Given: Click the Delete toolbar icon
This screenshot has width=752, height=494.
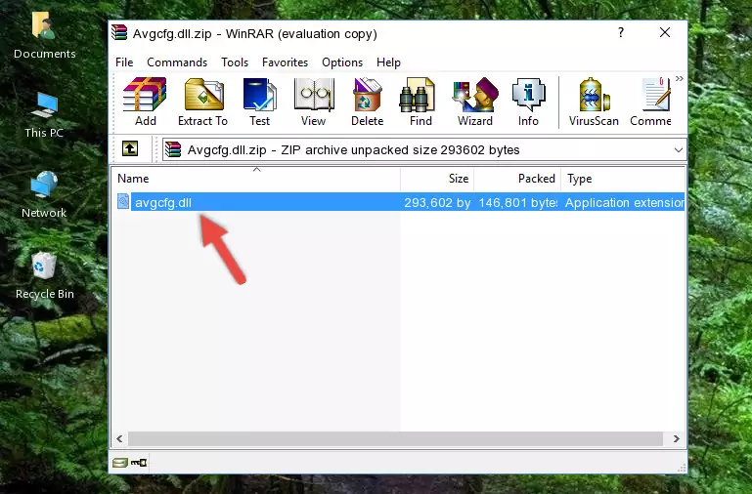Looking at the screenshot, I should [367, 102].
